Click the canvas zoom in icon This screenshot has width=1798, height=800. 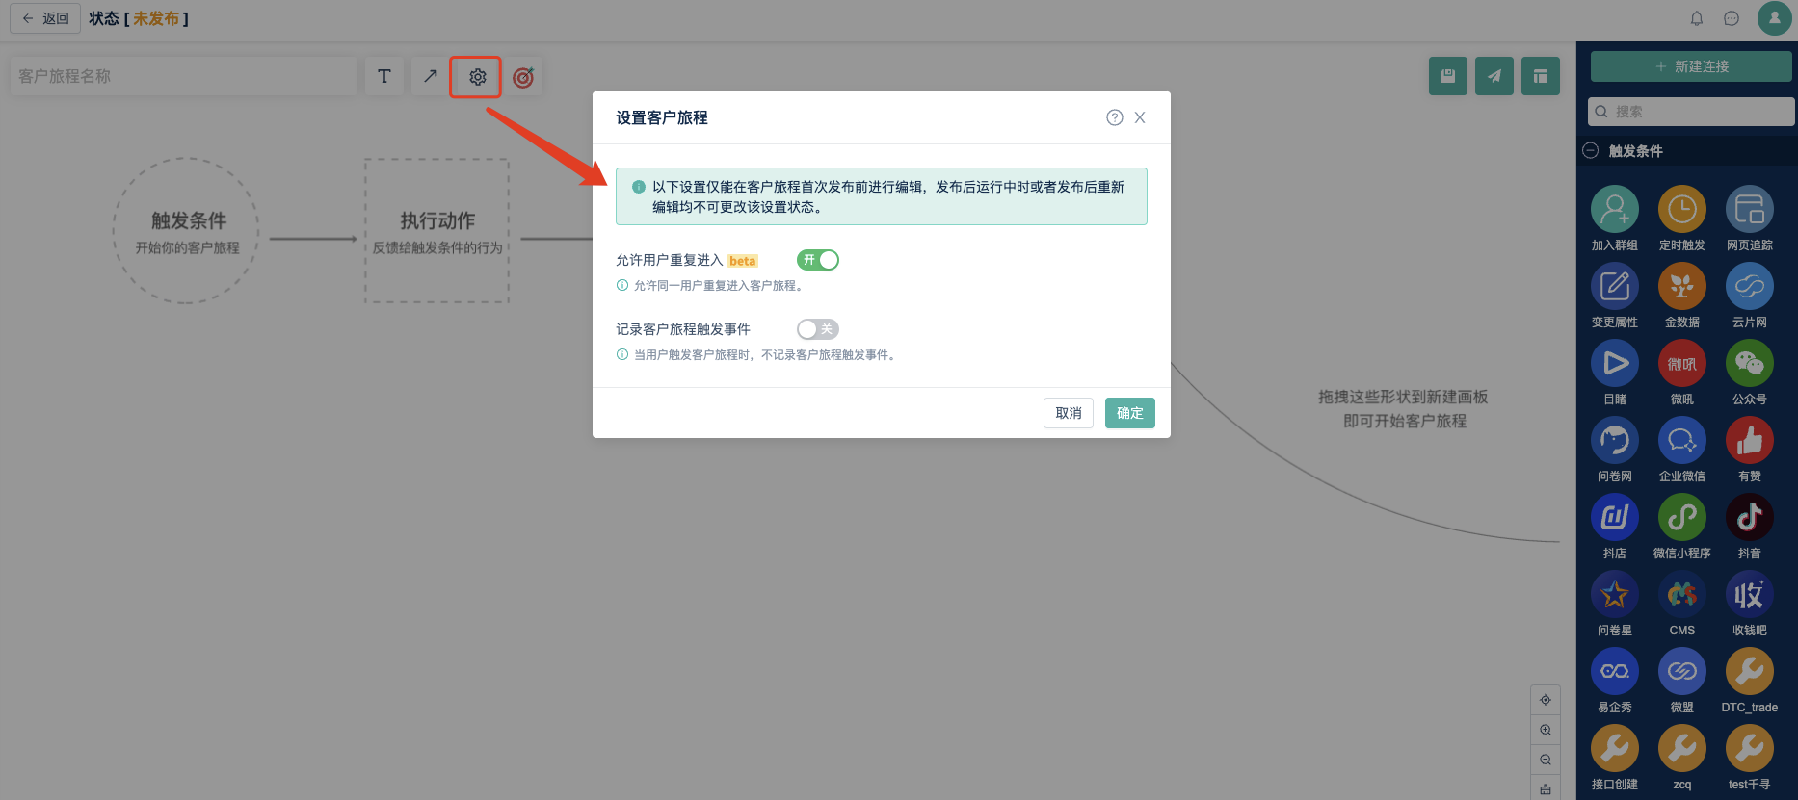coord(1546,730)
